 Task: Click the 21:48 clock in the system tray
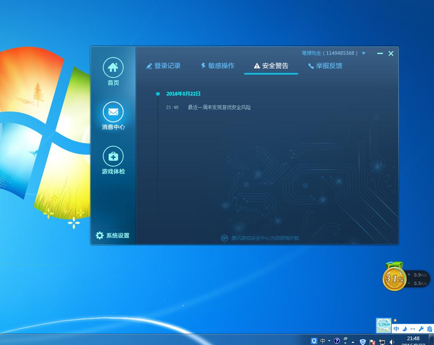pyautogui.click(x=413, y=339)
